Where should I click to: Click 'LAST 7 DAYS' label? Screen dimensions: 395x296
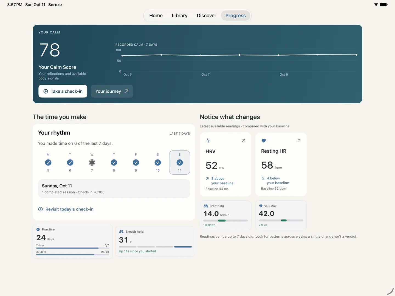coord(180,134)
